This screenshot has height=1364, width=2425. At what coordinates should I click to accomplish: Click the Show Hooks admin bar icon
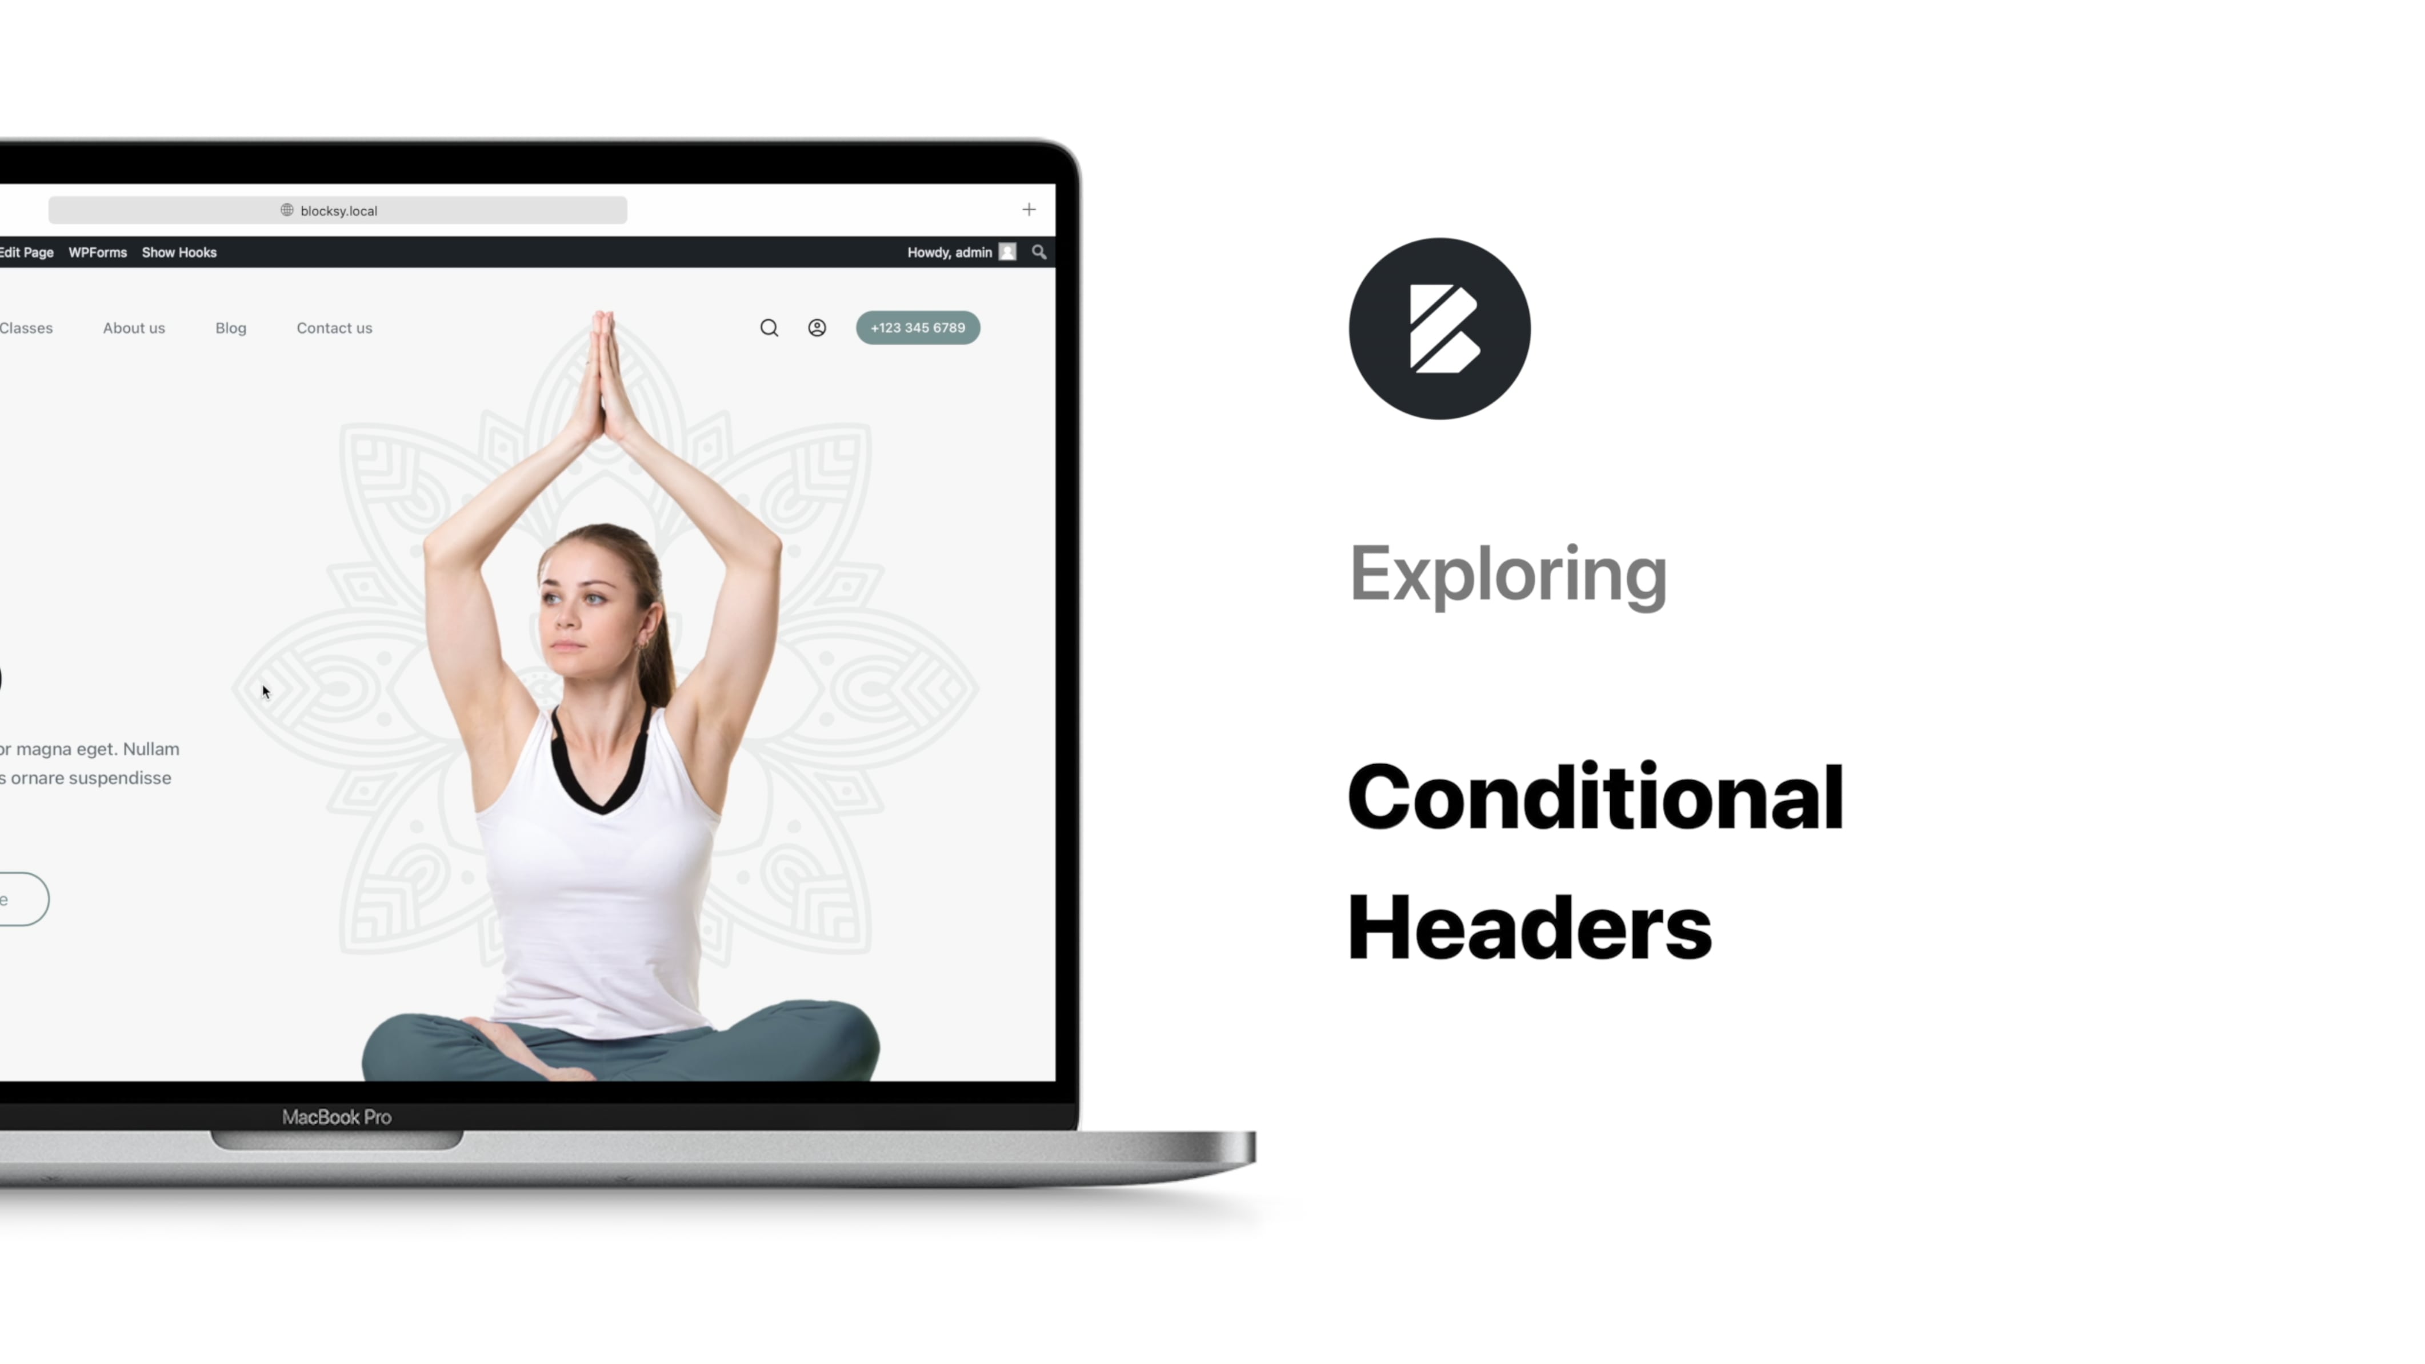point(178,251)
